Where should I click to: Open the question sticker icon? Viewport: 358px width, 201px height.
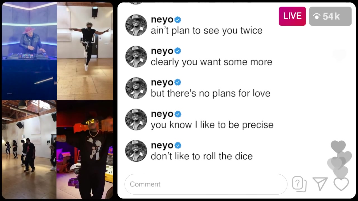coord(299,184)
